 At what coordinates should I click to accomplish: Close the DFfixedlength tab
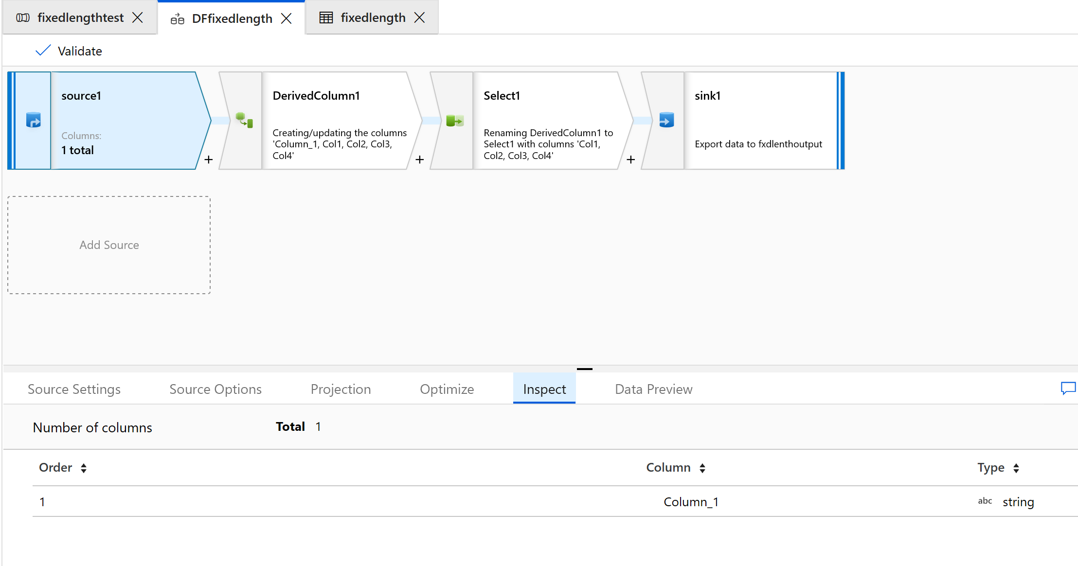point(287,18)
